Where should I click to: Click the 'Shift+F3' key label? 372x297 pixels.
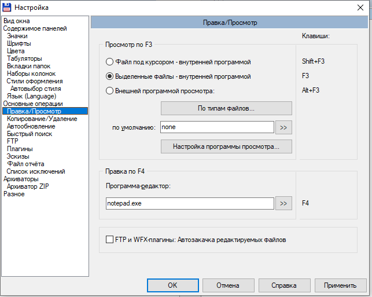[313, 61]
